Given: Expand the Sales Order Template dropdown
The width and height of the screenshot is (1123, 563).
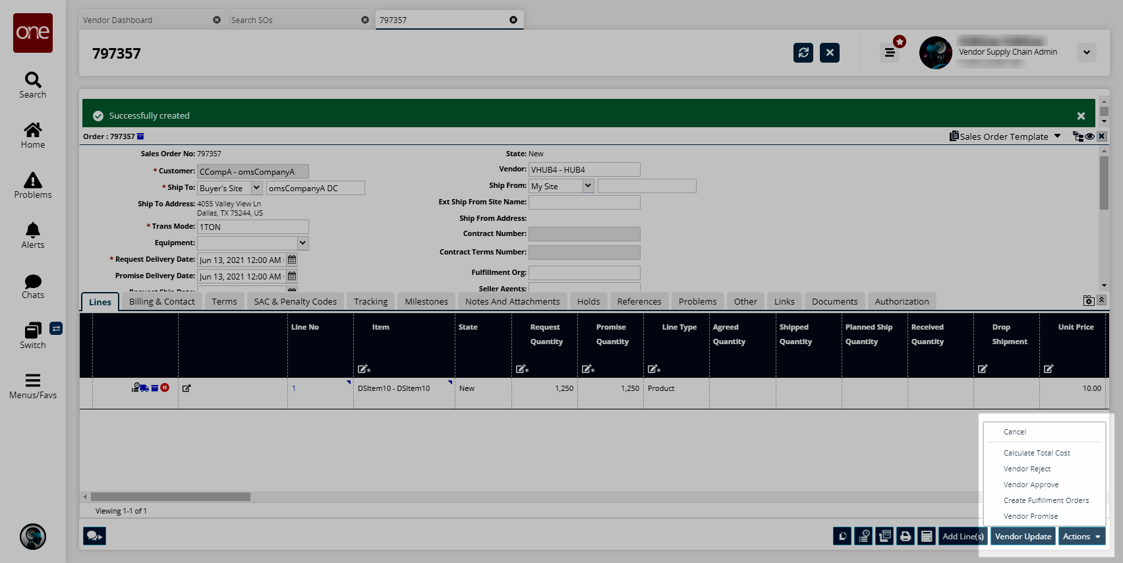Looking at the screenshot, I should point(1057,136).
